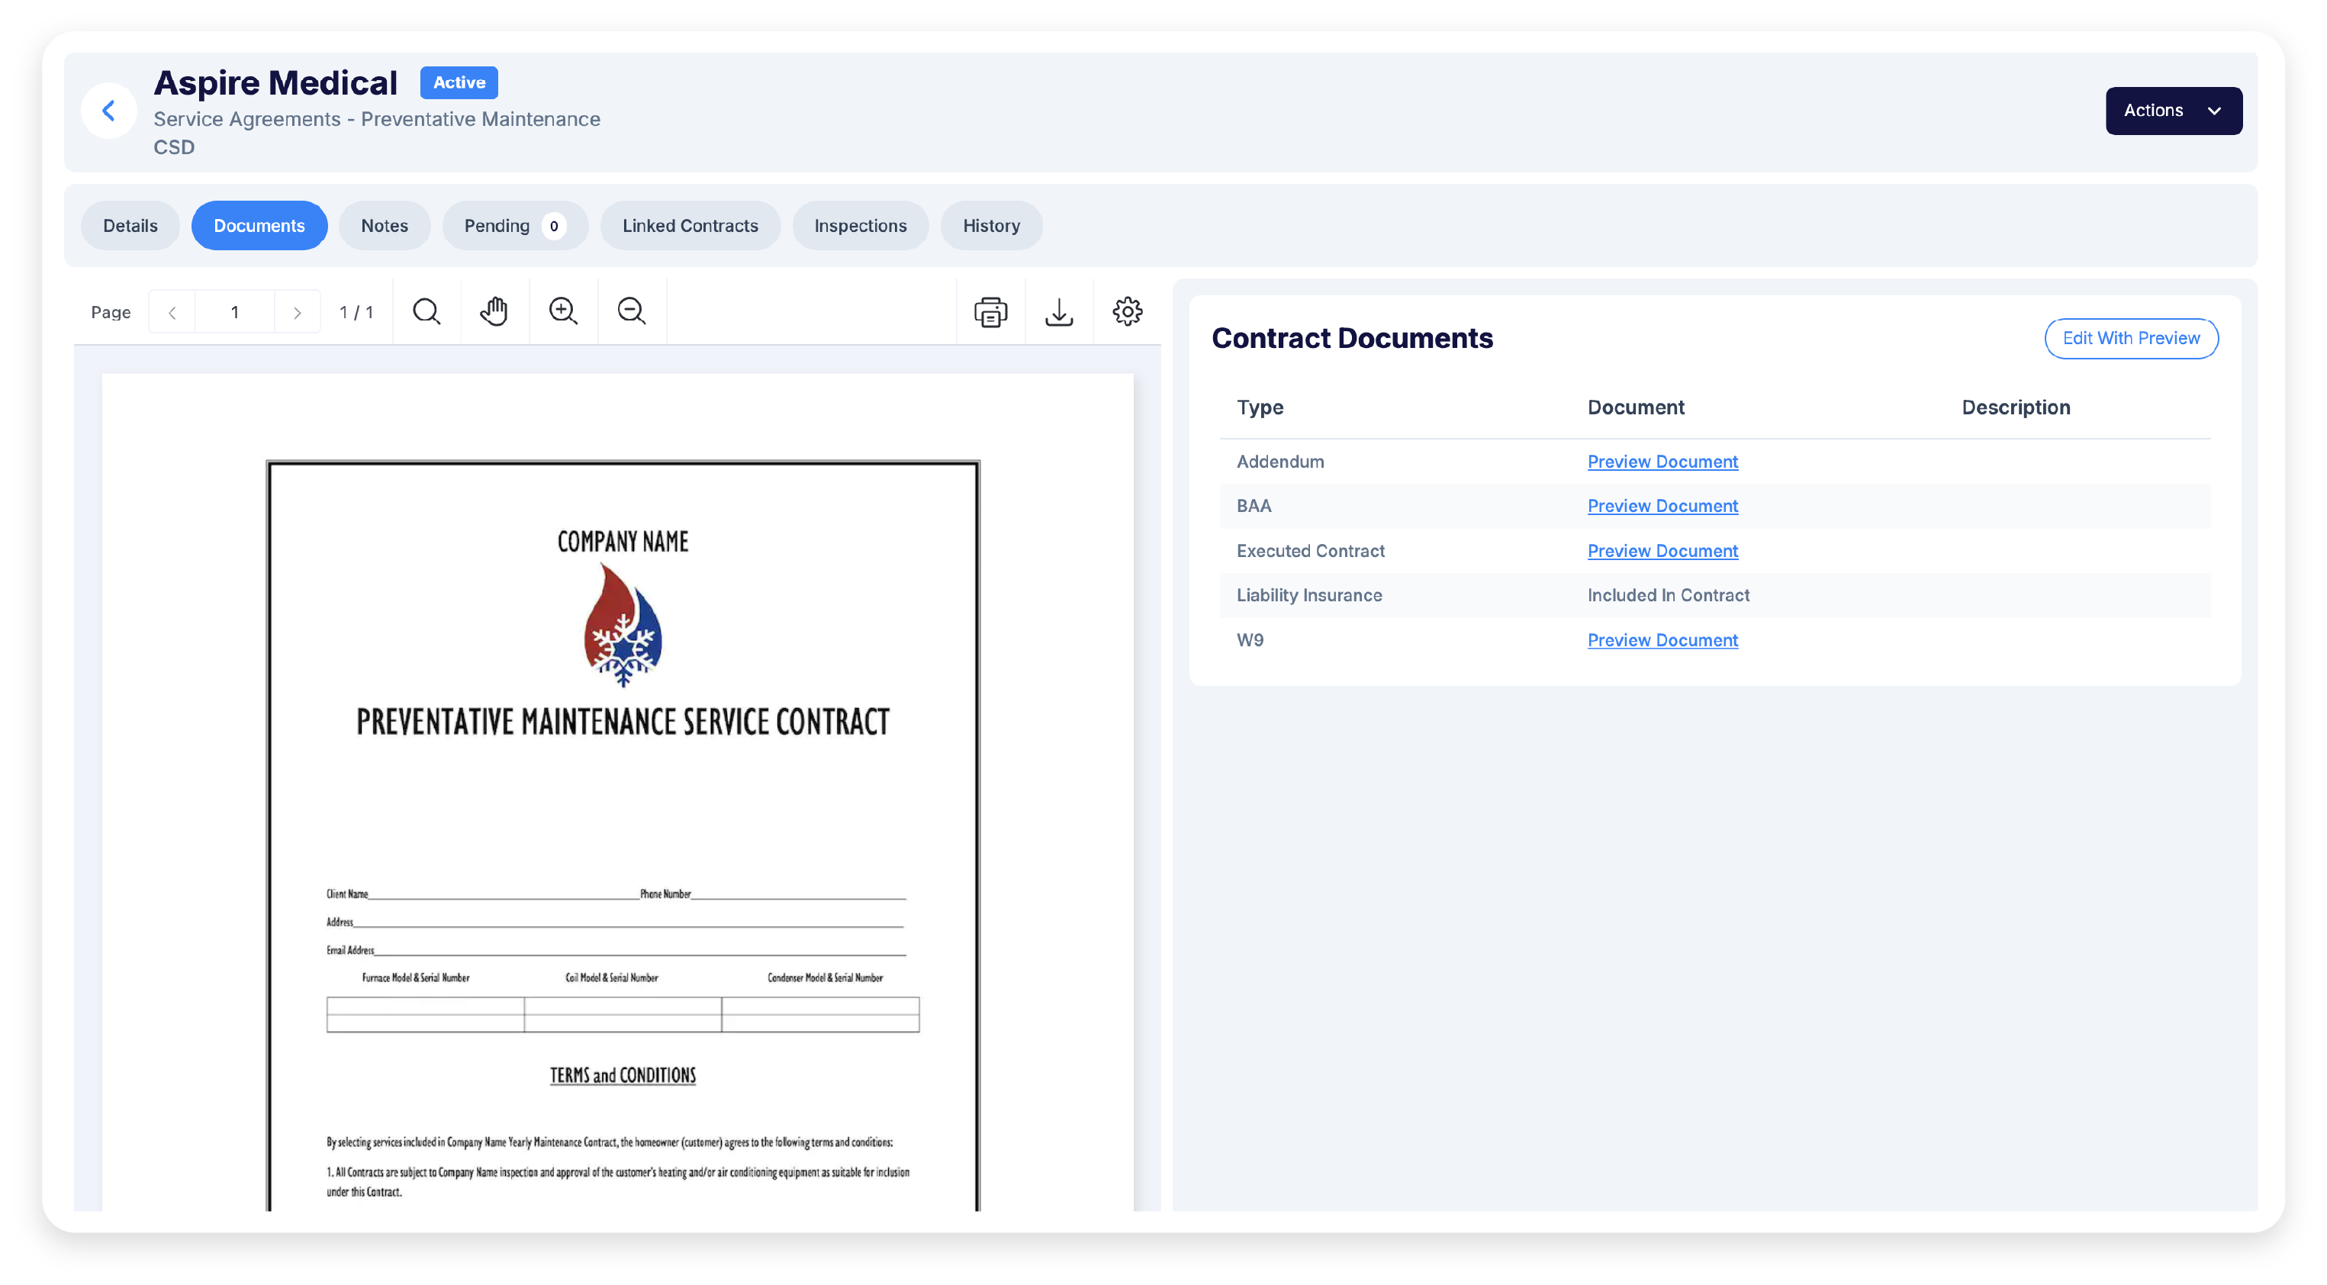
Task: Preview the W9 document
Action: click(1662, 639)
